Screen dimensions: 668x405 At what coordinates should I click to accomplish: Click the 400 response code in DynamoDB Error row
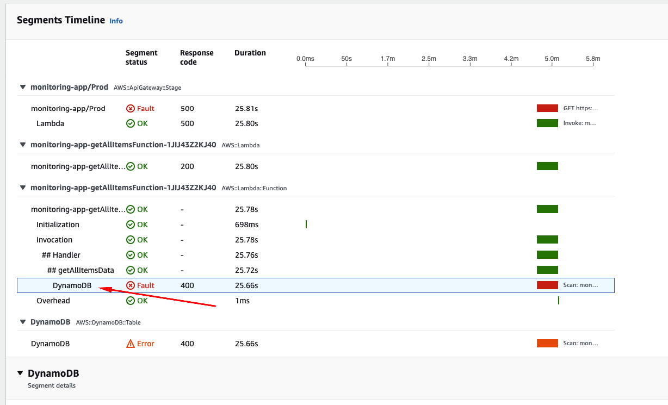tap(187, 344)
